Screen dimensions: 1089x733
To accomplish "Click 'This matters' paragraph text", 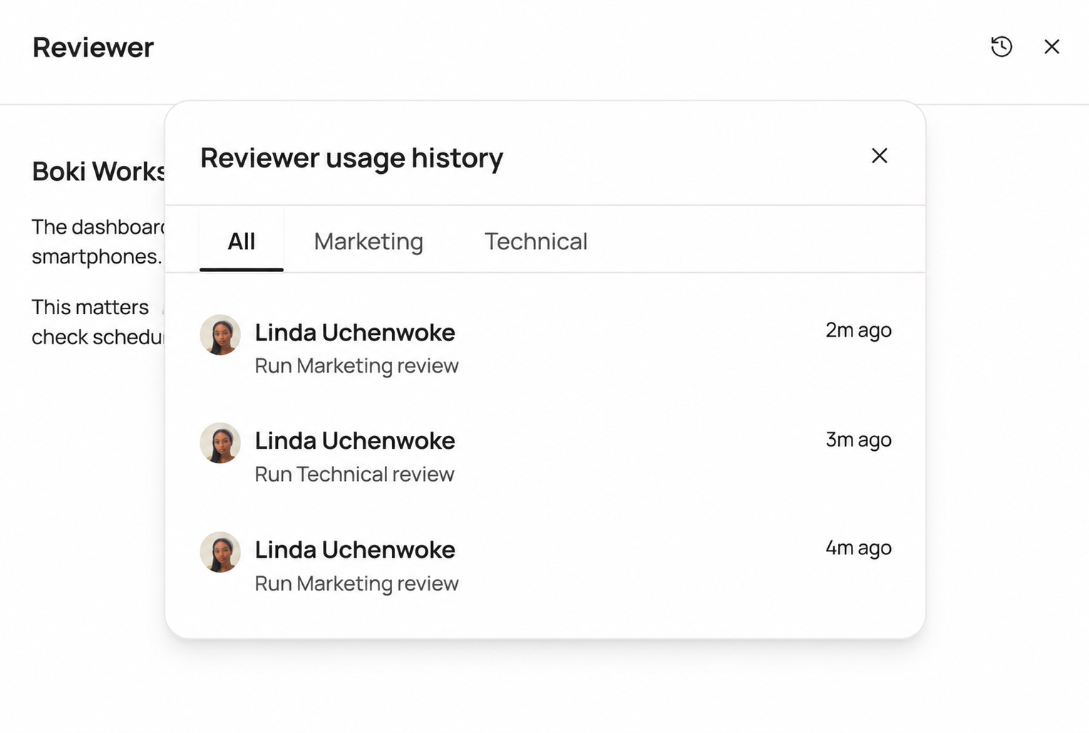I will click(98, 322).
